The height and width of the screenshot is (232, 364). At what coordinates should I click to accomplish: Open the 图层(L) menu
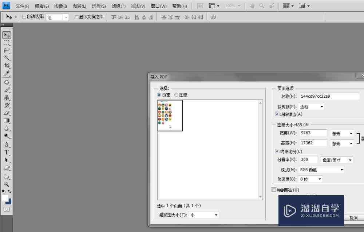point(79,6)
